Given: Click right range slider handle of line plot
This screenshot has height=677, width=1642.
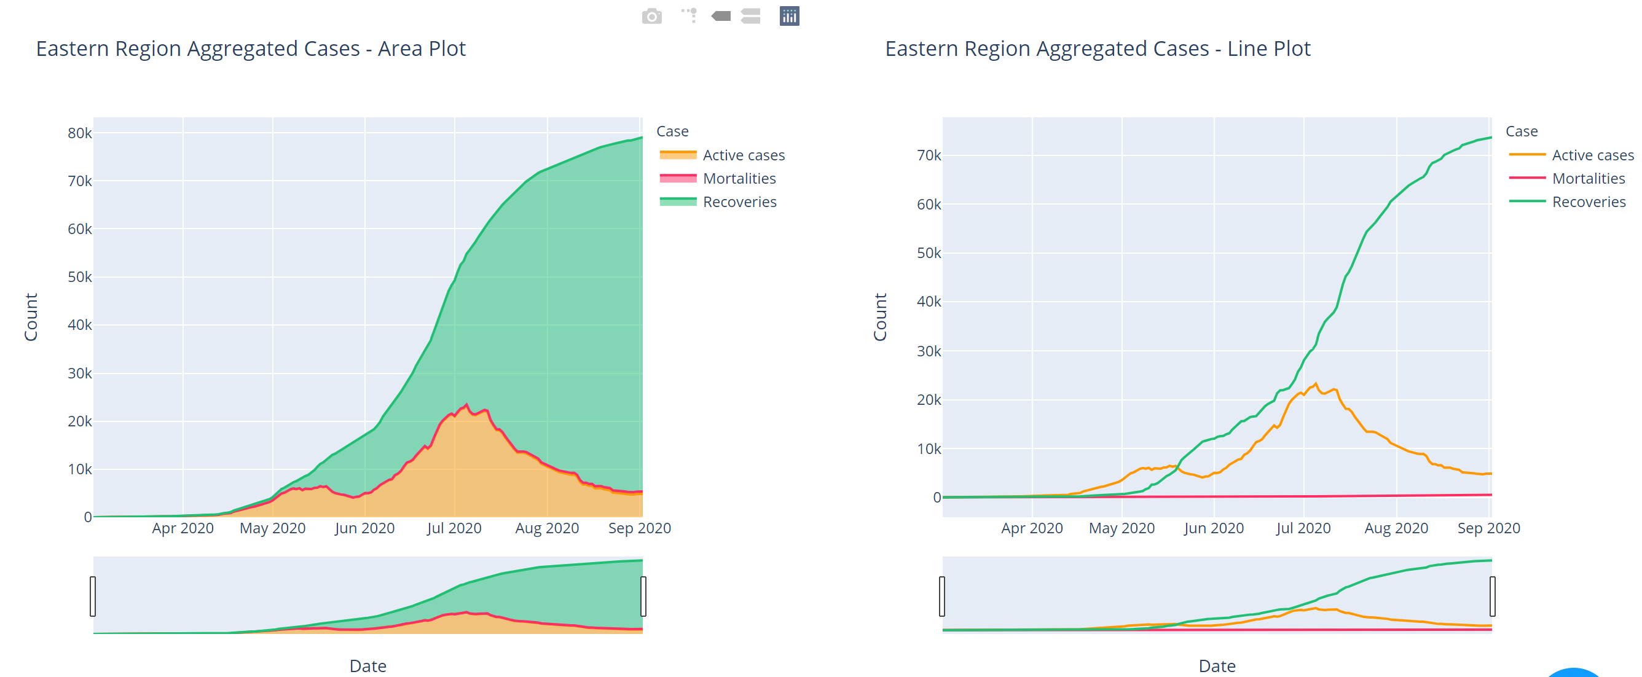Looking at the screenshot, I should (1492, 596).
